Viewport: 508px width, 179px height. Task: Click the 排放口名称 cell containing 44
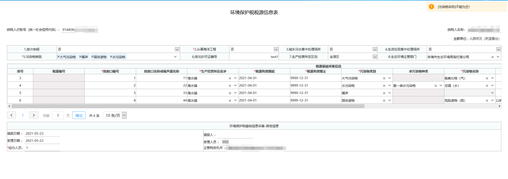pos(161,101)
